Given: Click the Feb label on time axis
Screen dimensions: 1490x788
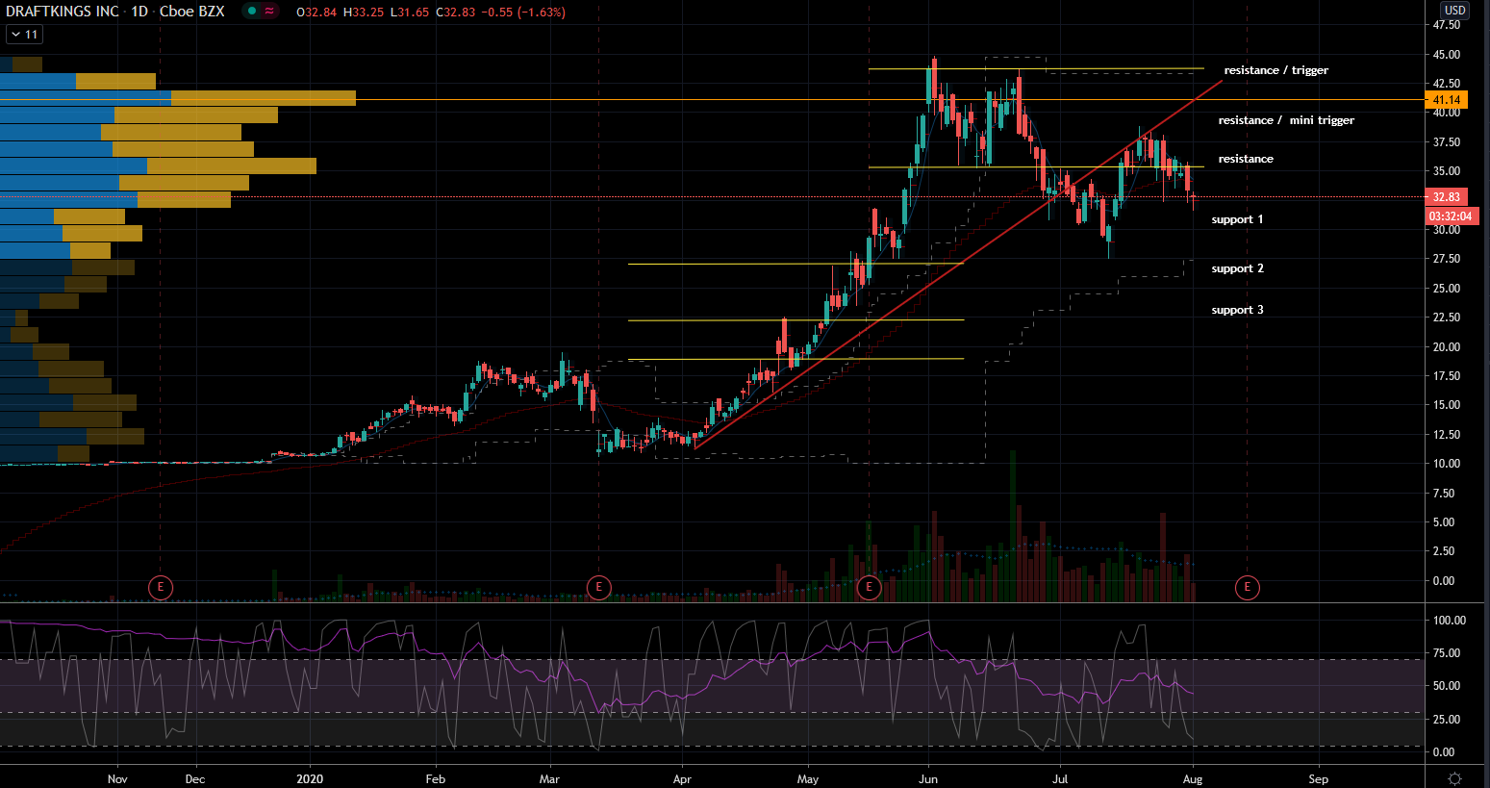Looking at the screenshot, I should coord(435,779).
